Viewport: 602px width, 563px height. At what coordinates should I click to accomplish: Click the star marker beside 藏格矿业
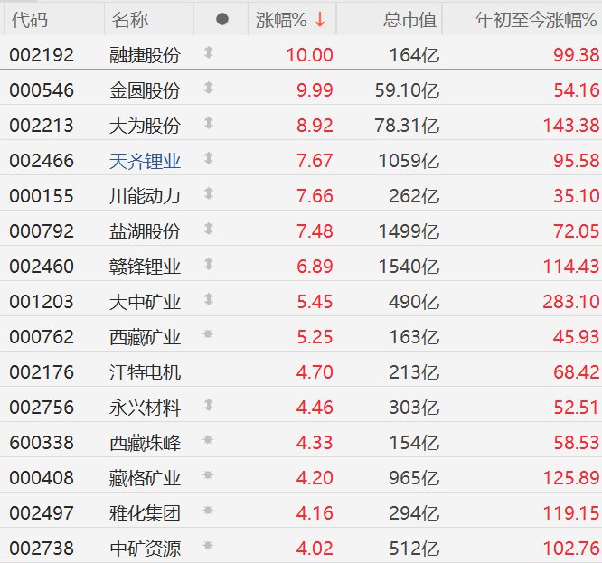coord(209,476)
